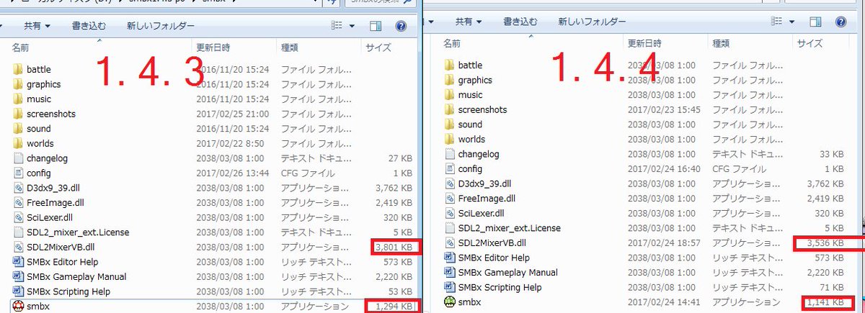Select worlds folder icon in right window

pyautogui.click(x=449, y=139)
